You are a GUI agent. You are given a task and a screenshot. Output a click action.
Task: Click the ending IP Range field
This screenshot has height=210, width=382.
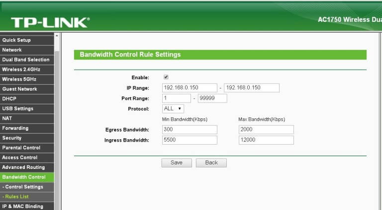click(252, 88)
